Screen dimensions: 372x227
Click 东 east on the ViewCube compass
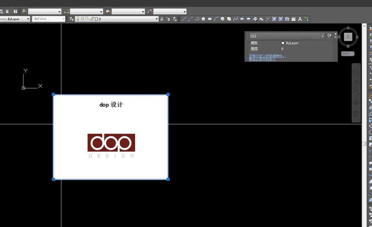357,37
